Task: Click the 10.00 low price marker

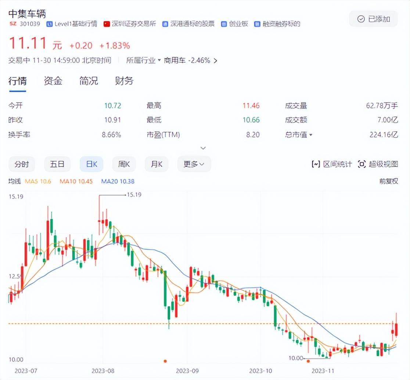Action: [x=296, y=358]
